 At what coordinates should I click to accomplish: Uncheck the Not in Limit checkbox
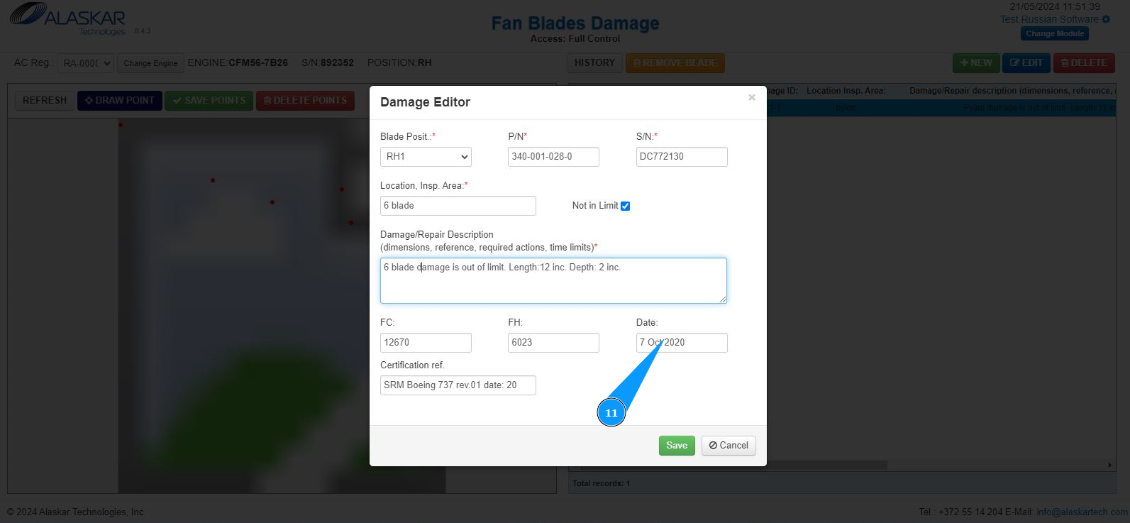(625, 207)
